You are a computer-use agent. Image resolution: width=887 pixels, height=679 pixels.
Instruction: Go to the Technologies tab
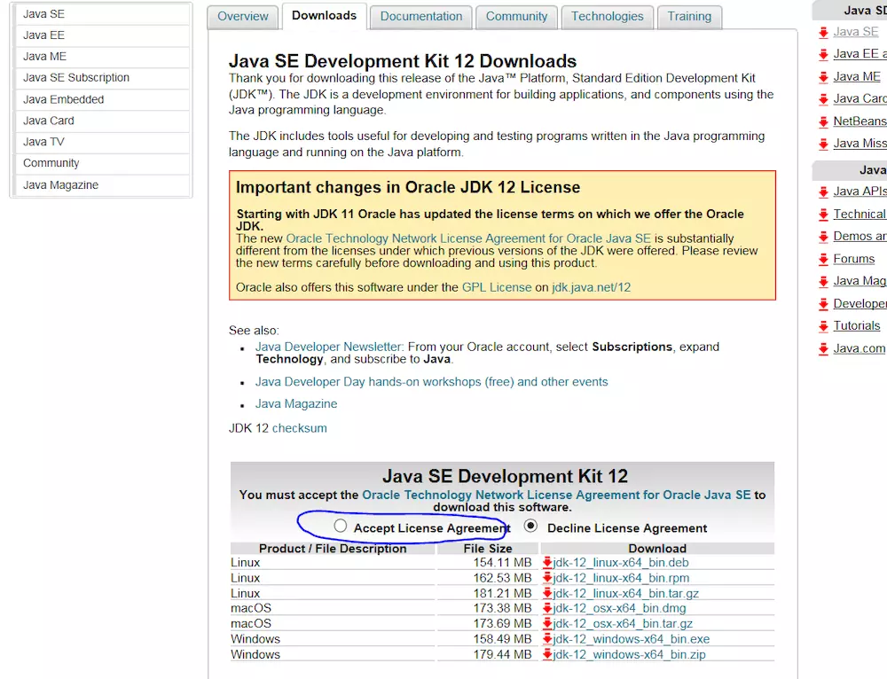pyautogui.click(x=607, y=16)
